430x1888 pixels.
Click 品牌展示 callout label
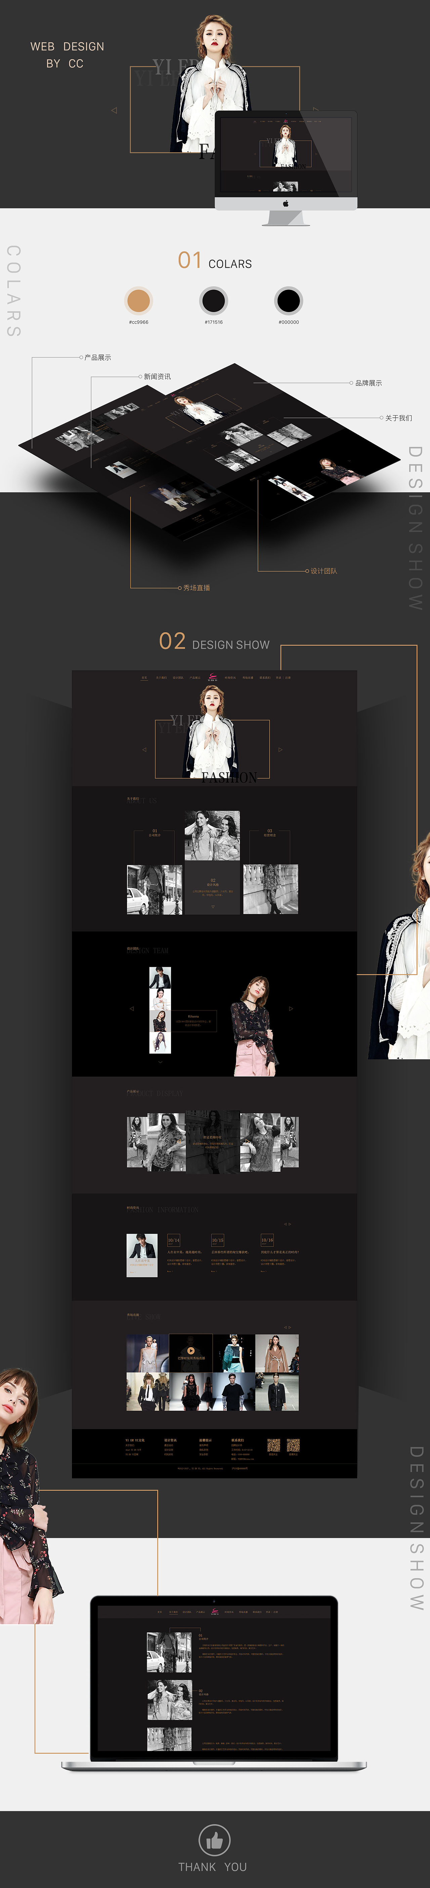click(369, 383)
